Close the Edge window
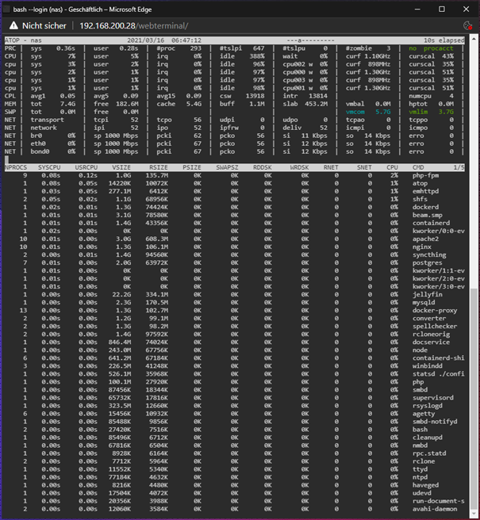Viewport: 480px width, 520px height. pos(466,10)
